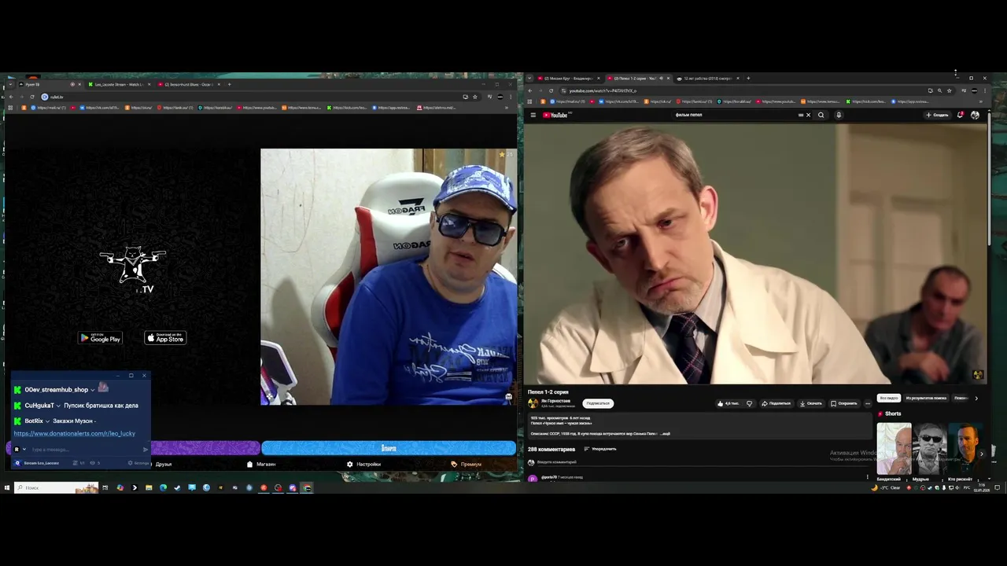
Task: Open chat Settings gear in chat popup
Action: [x=138, y=463]
